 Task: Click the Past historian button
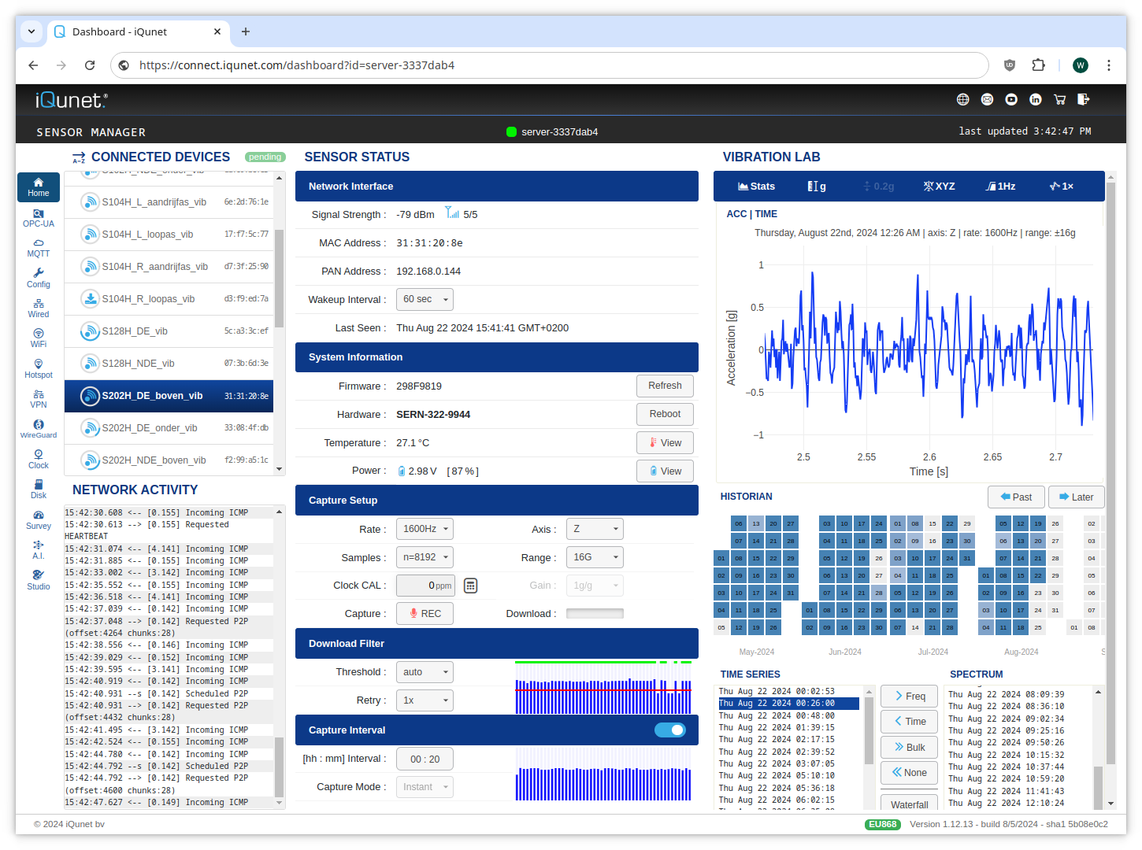tap(1016, 497)
